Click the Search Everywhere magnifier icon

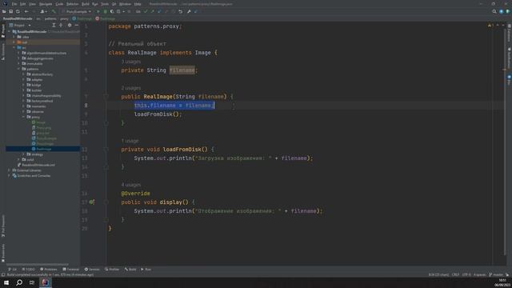(494, 11)
